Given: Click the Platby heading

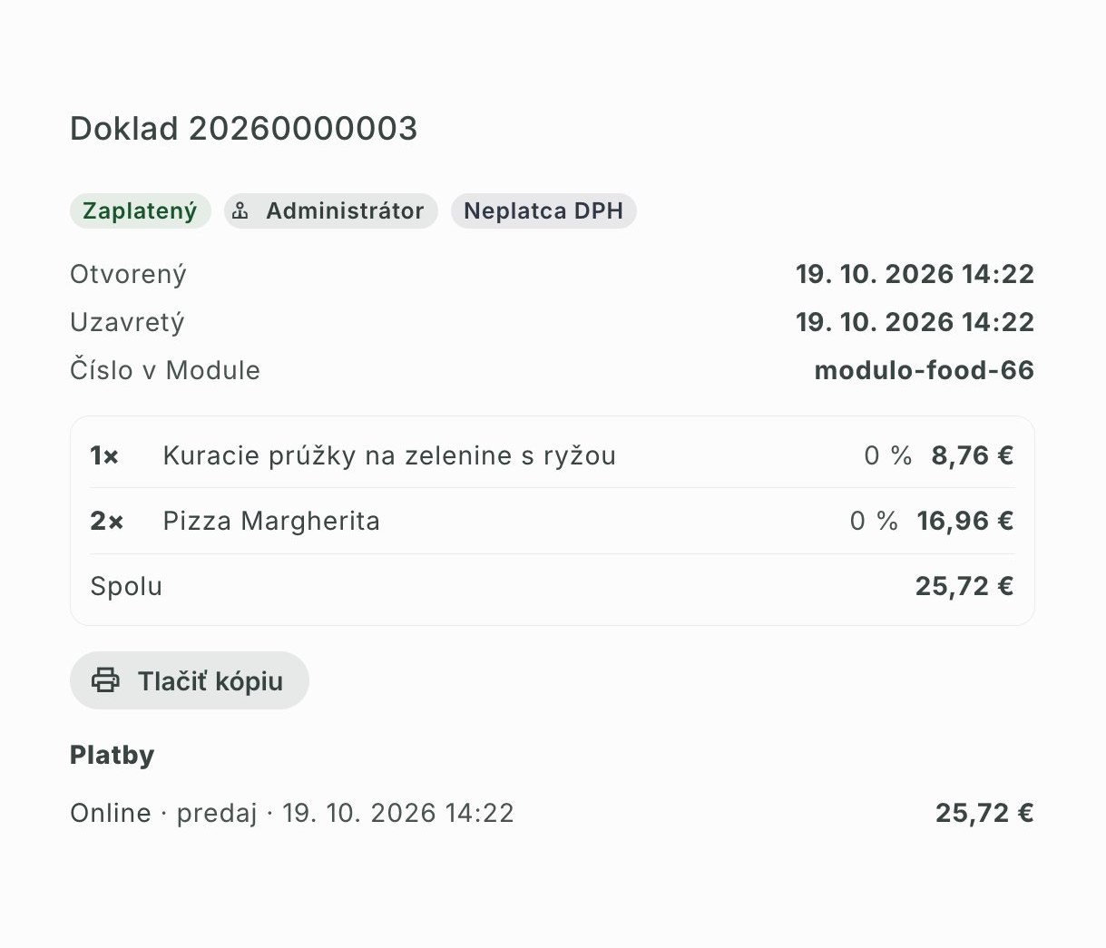Looking at the screenshot, I should 113,755.
